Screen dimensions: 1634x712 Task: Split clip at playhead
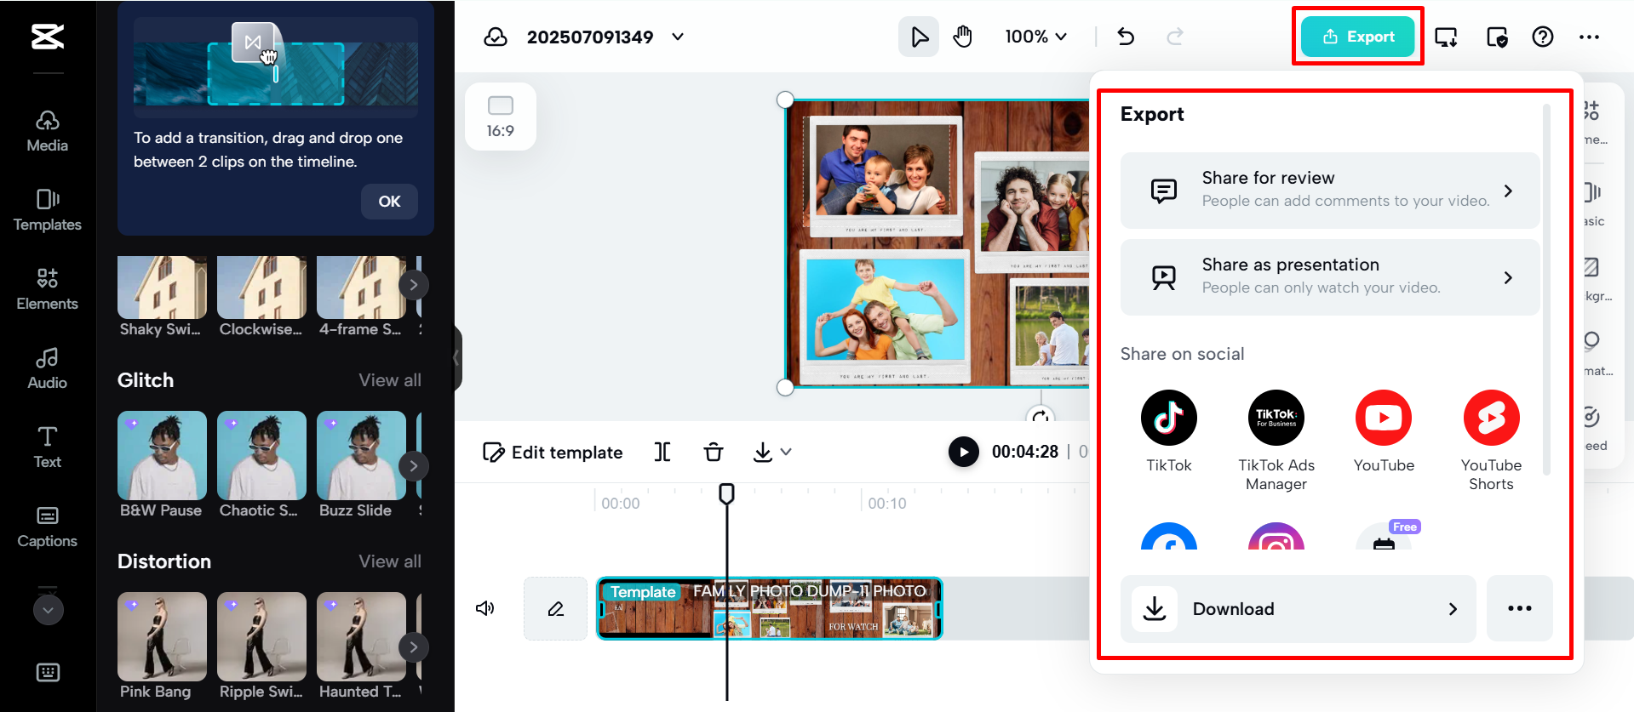662,452
